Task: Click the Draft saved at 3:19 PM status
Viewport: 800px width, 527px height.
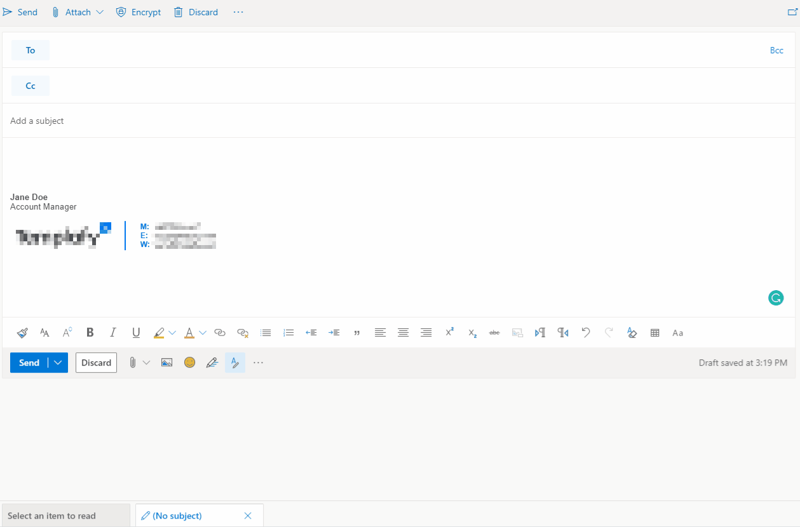Action: click(743, 363)
